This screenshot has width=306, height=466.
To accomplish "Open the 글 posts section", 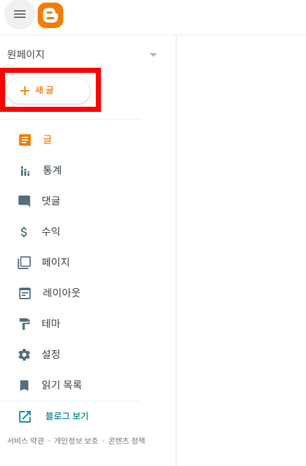I will pyautogui.click(x=47, y=139).
